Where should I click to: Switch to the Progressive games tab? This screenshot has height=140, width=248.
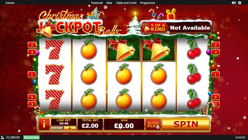tap(147, 3)
